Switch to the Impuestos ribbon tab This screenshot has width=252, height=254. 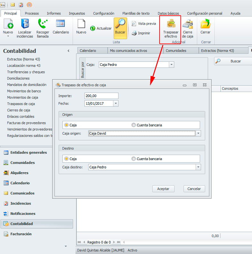click(77, 13)
